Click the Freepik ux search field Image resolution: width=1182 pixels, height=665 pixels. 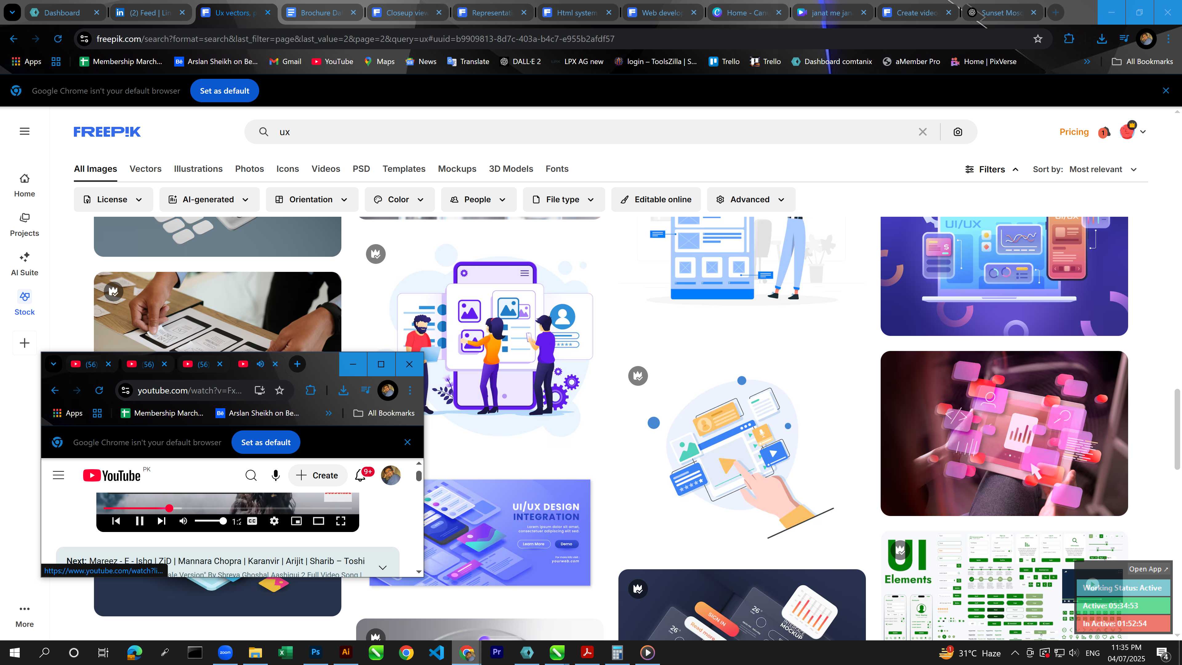[x=592, y=132]
